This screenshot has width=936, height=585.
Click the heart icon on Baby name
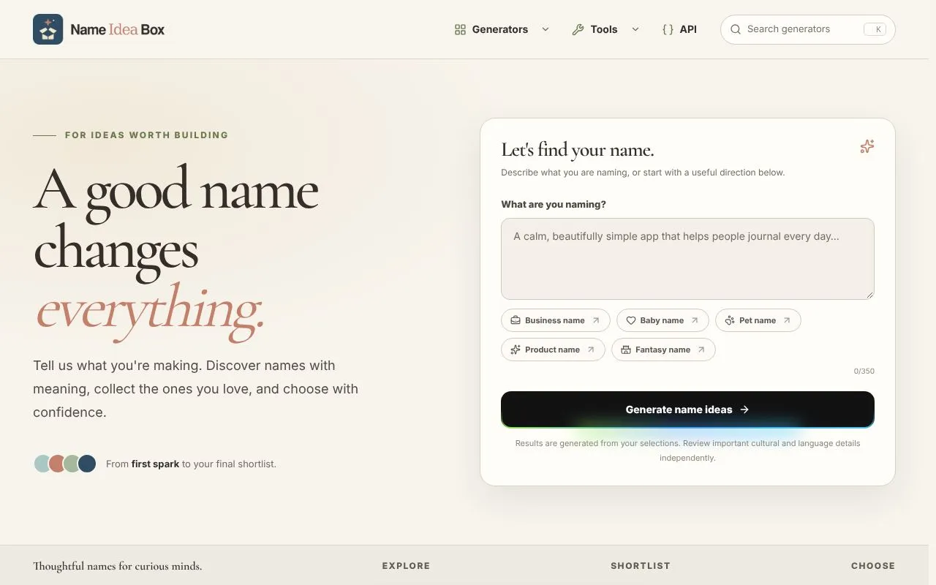(x=631, y=320)
